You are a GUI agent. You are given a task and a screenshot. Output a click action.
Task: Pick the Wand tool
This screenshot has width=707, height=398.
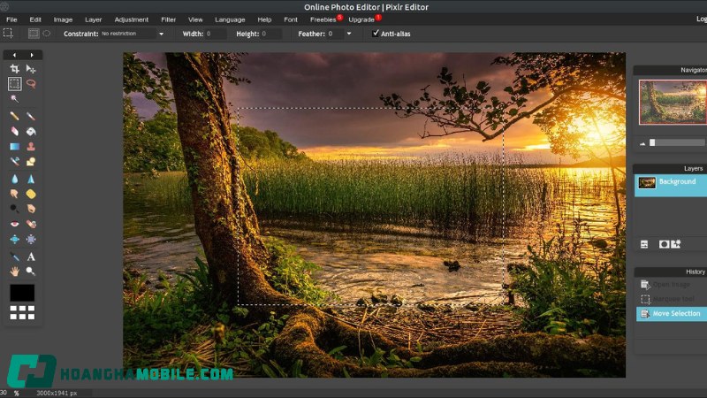14,99
